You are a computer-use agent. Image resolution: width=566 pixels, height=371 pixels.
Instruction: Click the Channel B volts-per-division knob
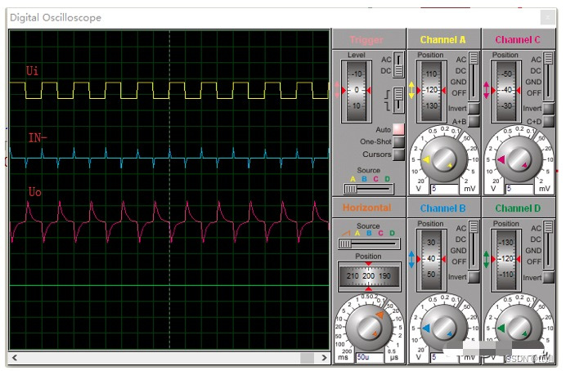[442, 328]
